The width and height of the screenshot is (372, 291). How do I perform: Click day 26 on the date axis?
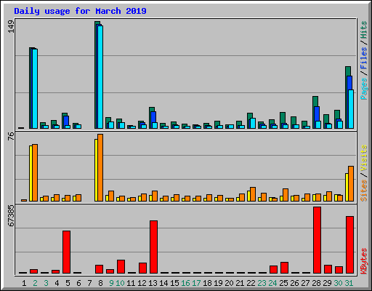[294, 283]
